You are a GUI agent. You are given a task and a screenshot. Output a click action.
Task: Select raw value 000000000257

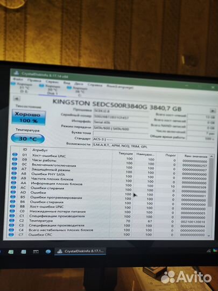(195, 165)
